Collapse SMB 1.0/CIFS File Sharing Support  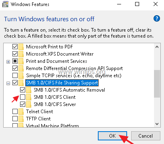[8, 84]
